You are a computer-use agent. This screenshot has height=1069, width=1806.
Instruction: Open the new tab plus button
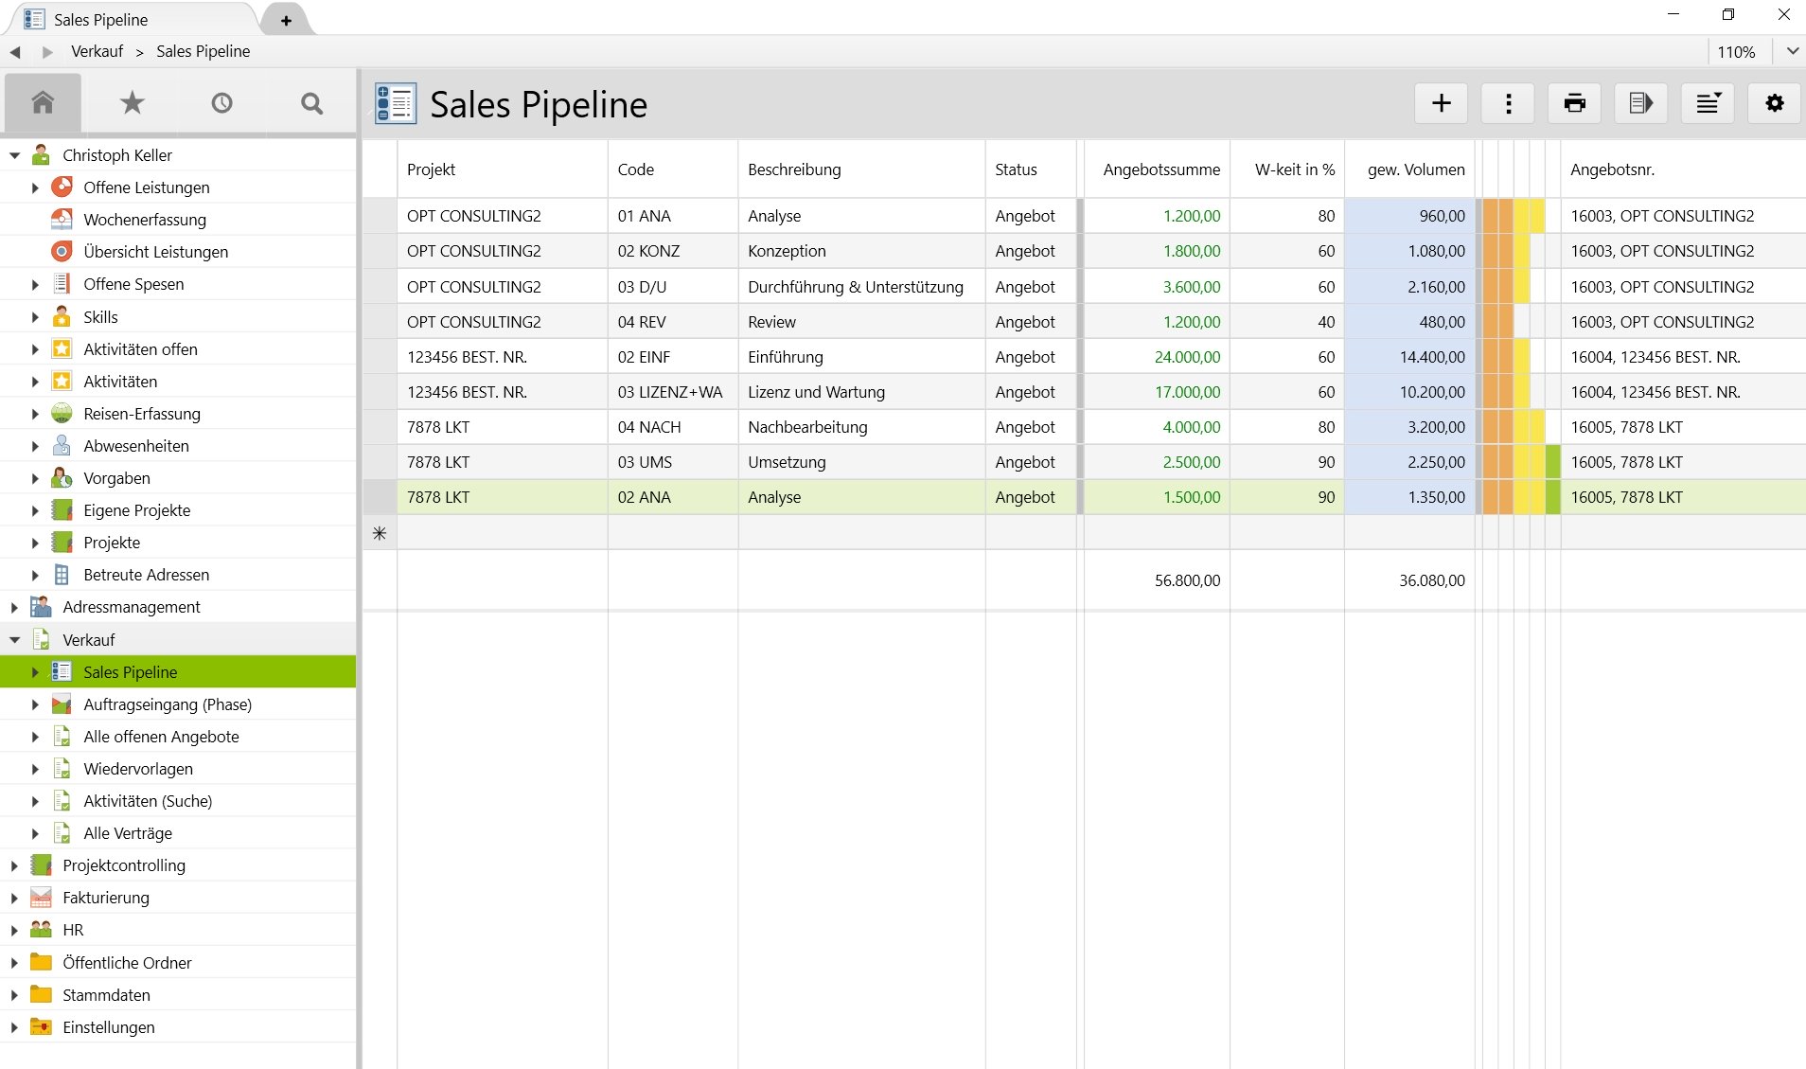point(285,18)
